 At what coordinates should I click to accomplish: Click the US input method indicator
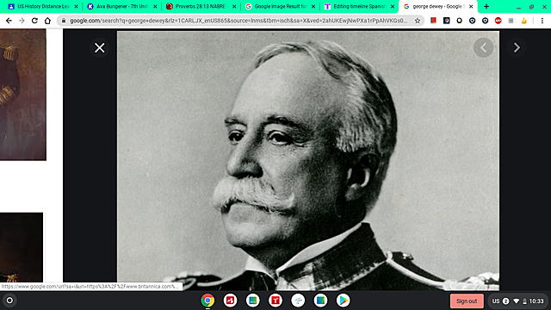point(496,301)
